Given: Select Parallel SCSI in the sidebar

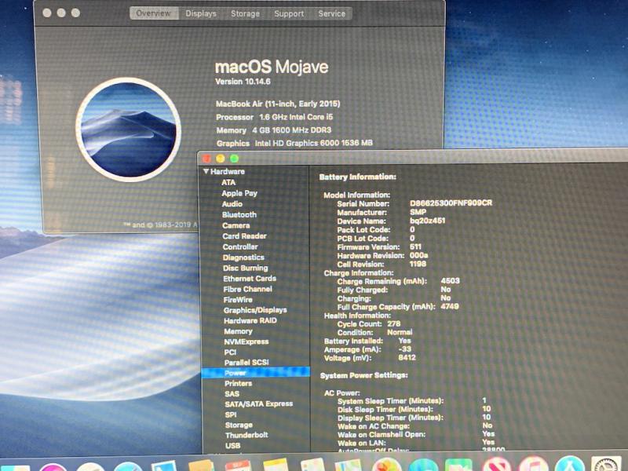Looking at the screenshot, I should (246, 363).
